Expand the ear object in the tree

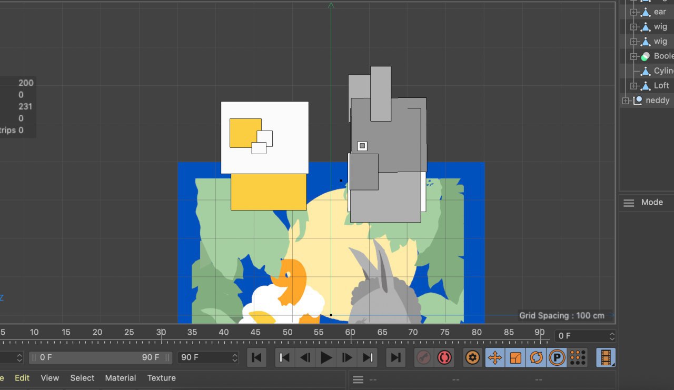[x=634, y=12]
